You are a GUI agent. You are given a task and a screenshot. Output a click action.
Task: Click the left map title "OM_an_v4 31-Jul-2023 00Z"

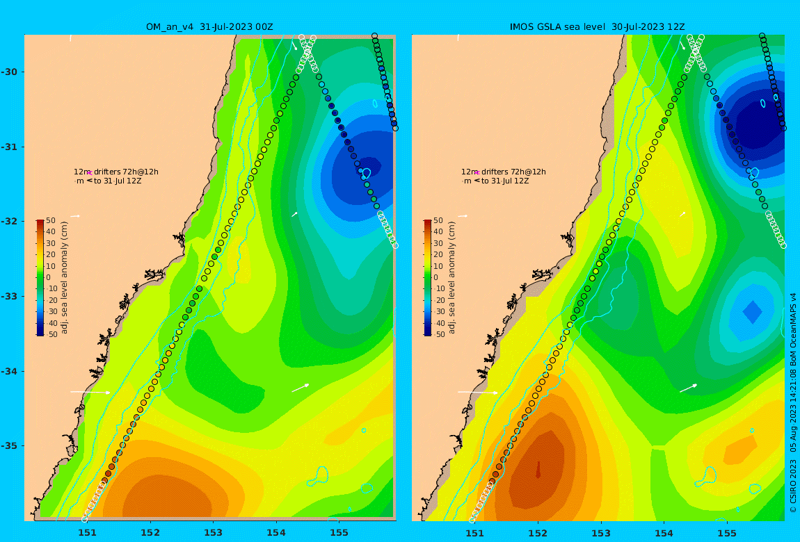coord(209,27)
